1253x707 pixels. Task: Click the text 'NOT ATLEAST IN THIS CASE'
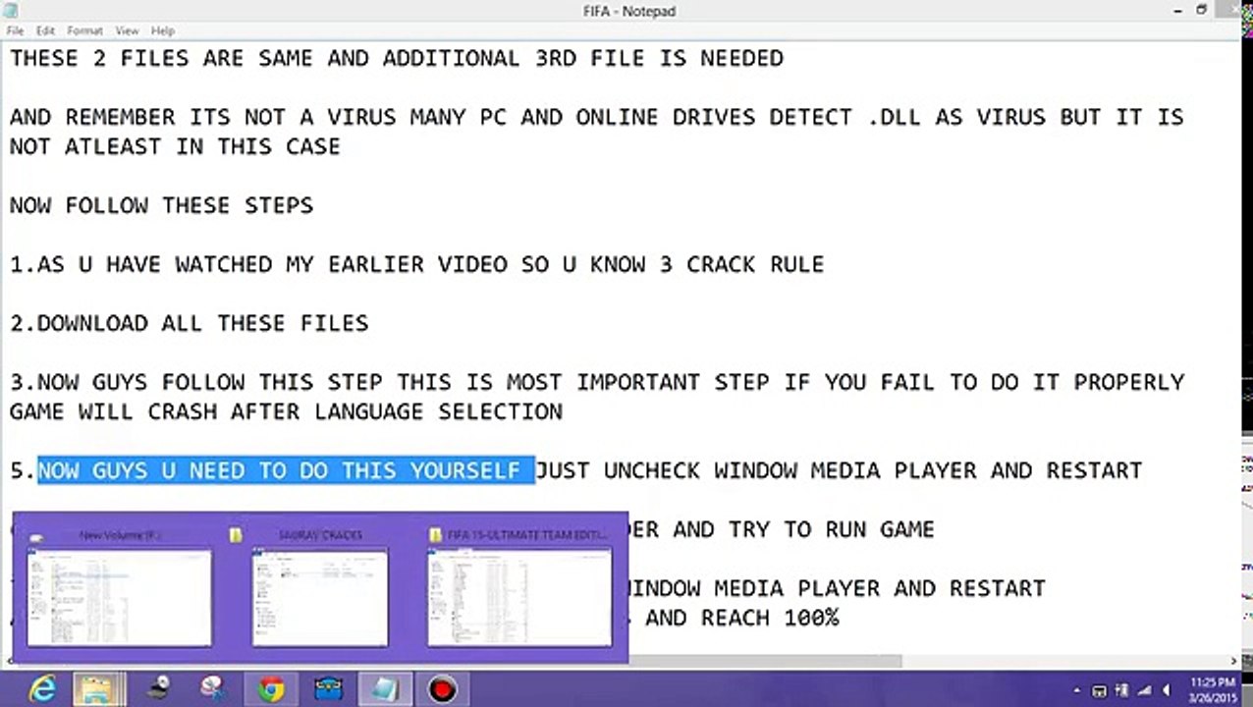click(x=175, y=146)
